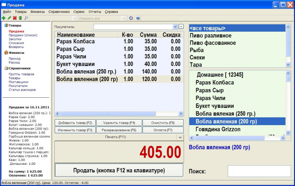Click the blue help icon in toolbar
The image size is (295, 186).
(138, 18)
